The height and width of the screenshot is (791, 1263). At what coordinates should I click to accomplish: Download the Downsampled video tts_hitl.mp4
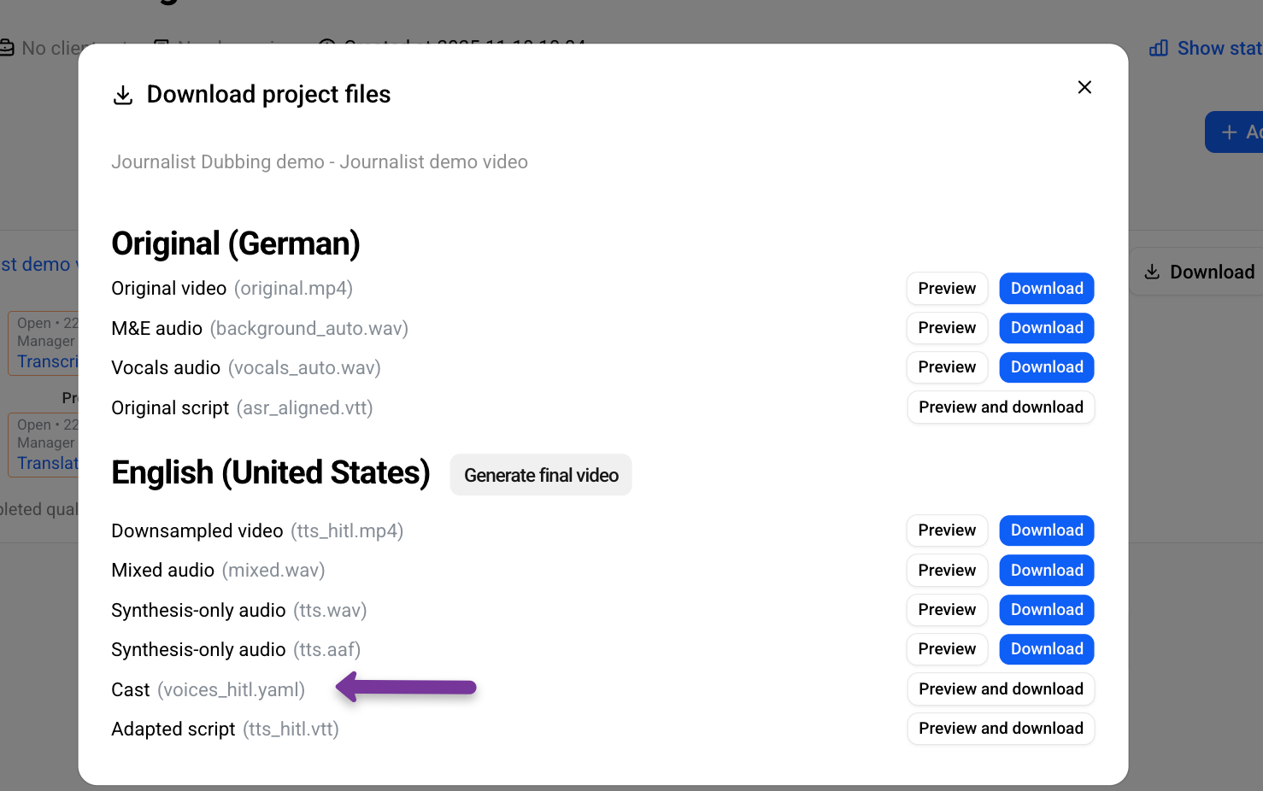point(1047,530)
